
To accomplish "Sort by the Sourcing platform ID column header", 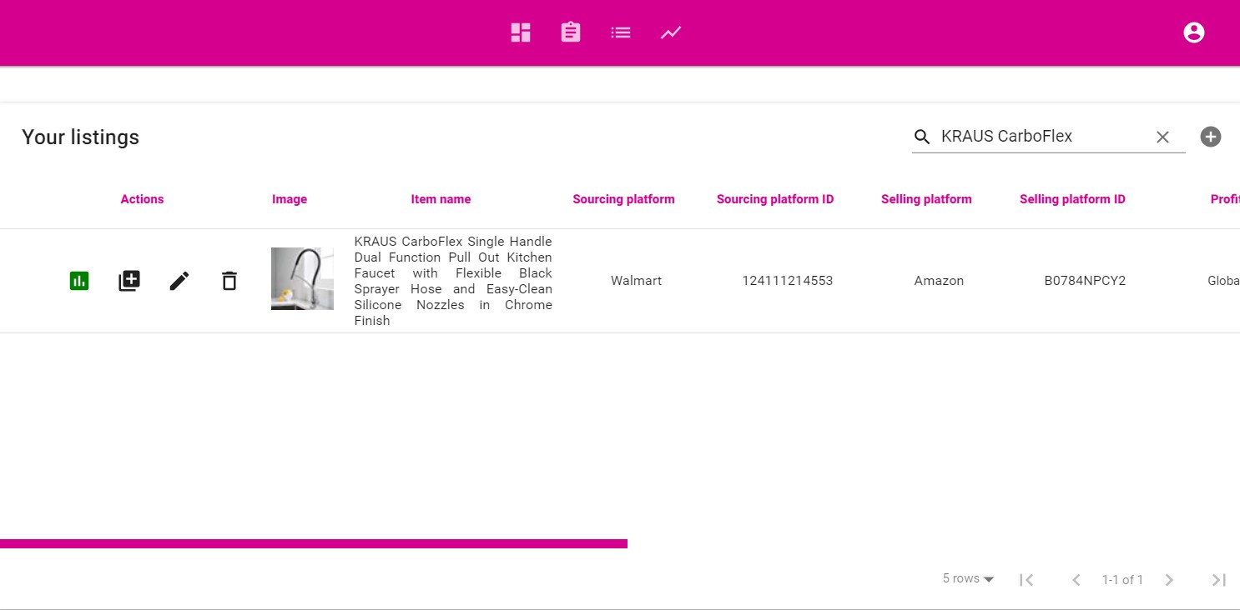I will (x=775, y=199).
